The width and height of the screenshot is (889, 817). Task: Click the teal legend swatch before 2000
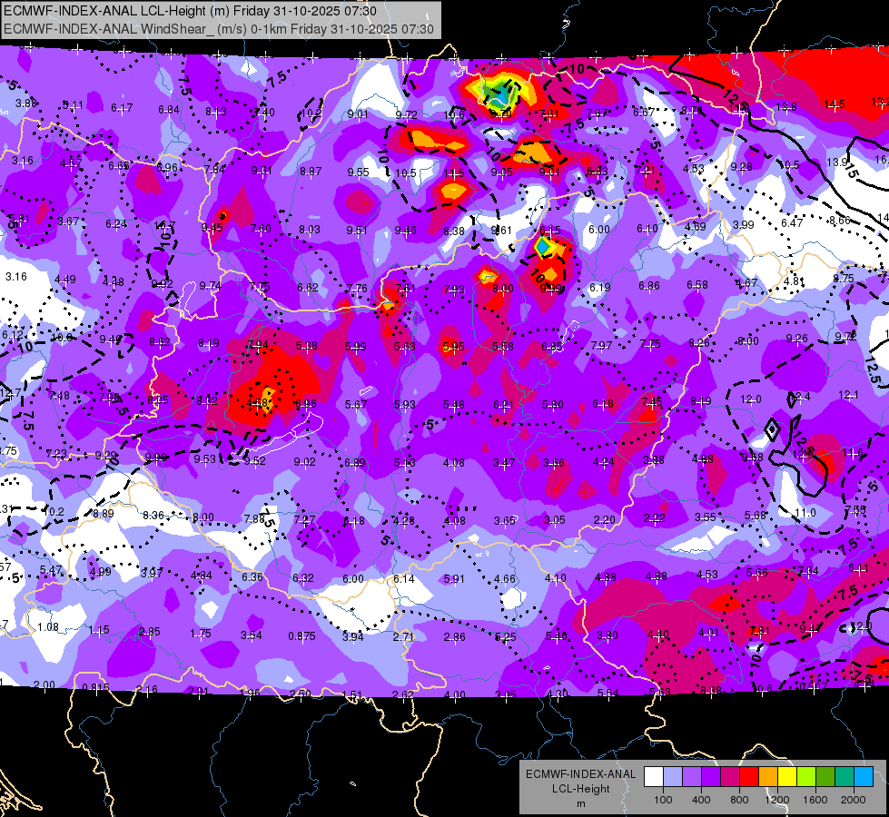pyautogui.click(x=845, y=777)
